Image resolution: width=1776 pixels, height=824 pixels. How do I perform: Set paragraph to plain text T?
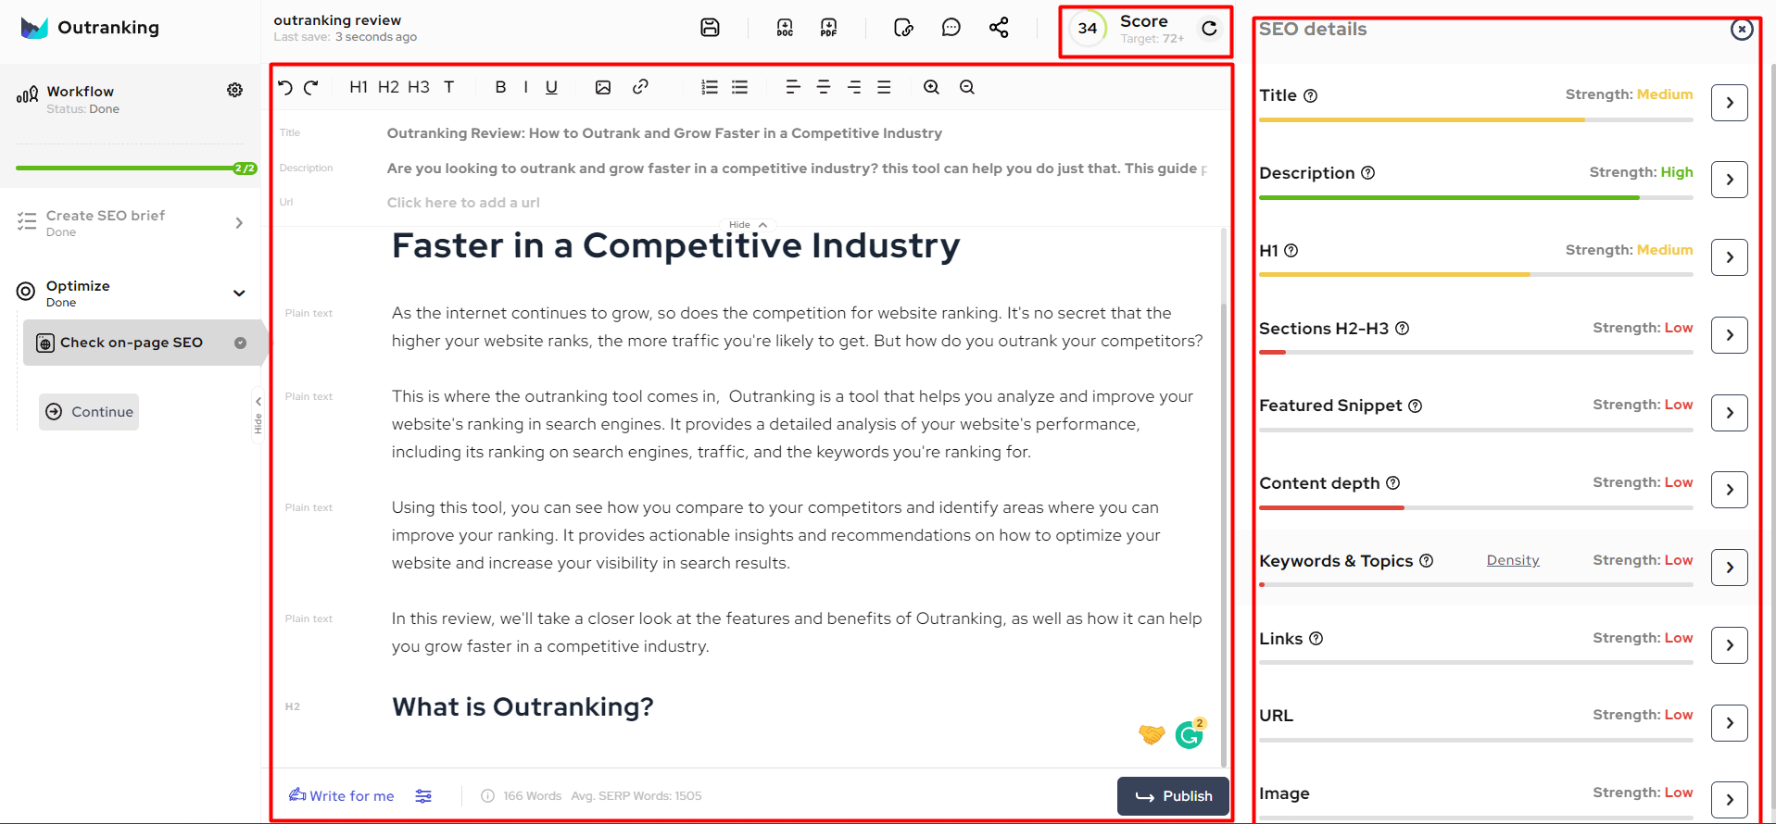click(448, 87)
